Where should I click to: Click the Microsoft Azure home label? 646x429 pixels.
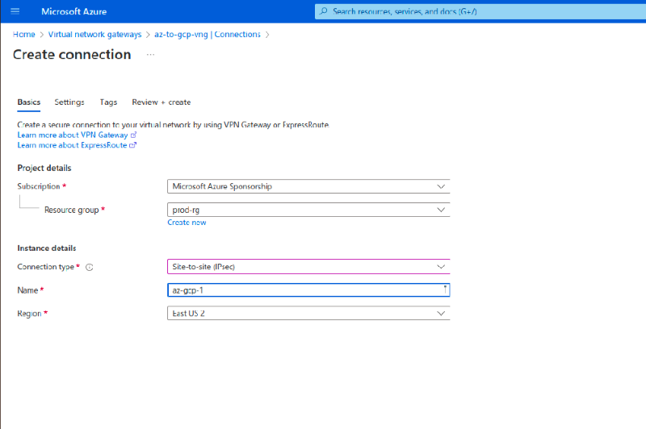click(x=73, y=11)
